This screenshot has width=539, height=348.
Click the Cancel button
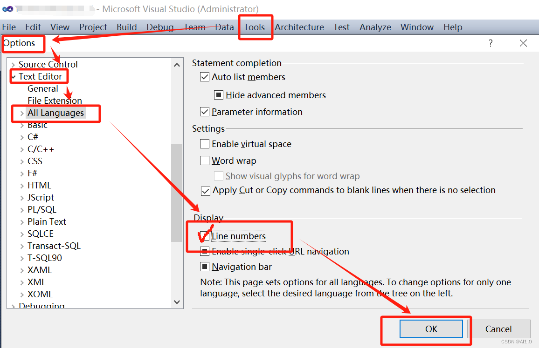pyautogui.click(x=498, y=329)
